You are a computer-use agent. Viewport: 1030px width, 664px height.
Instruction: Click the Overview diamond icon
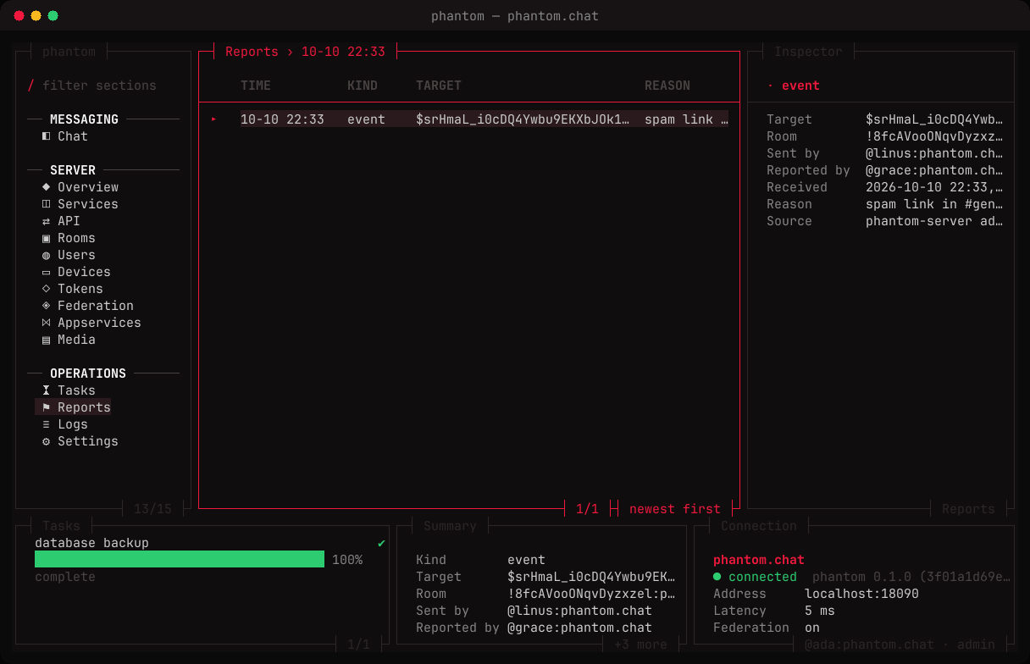[47, 187]
